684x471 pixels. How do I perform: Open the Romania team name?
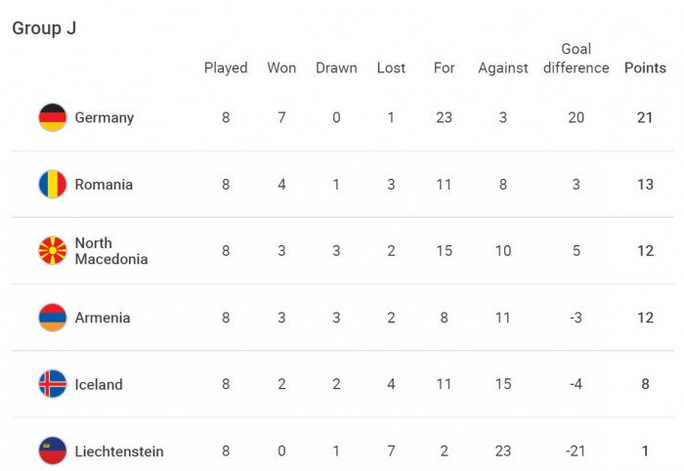(104, 185)
